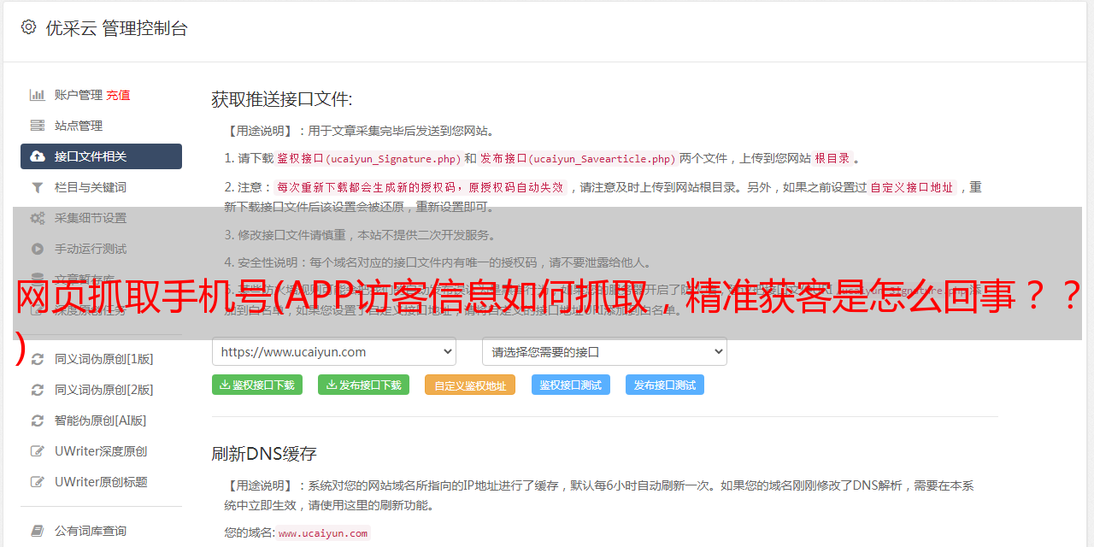Click the orange 自定义鉴权地址 button
Screen dimensions: 1094x547
pos(470,385)
